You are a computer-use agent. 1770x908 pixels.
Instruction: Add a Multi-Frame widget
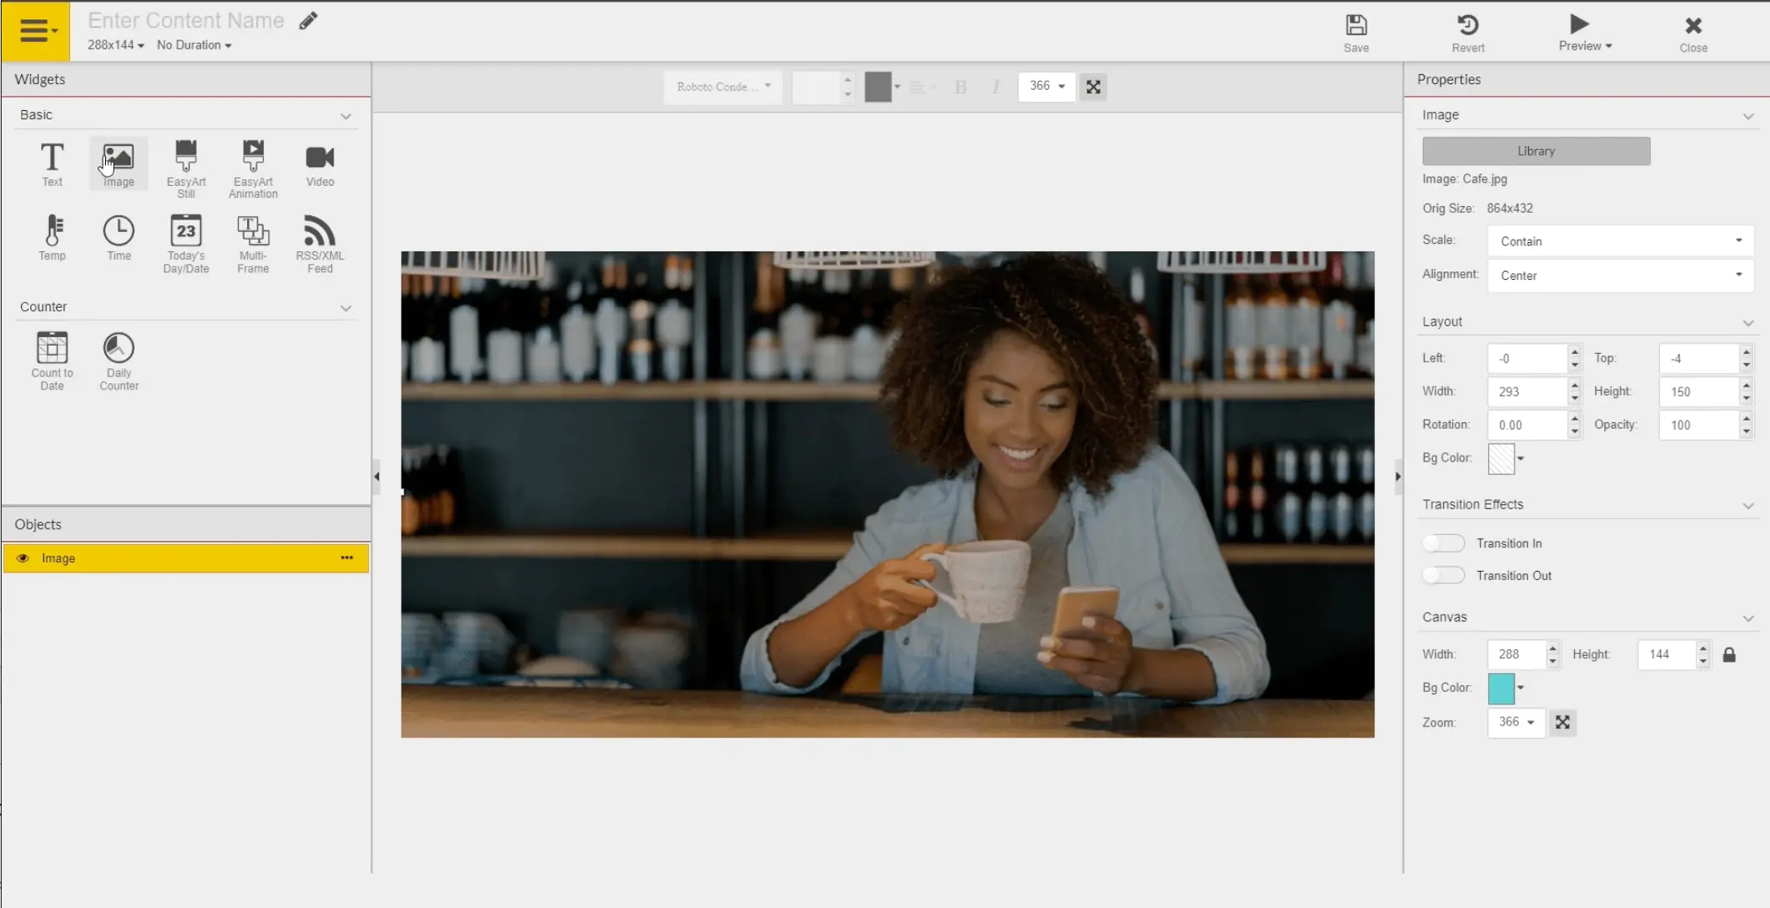click(253, 243)
